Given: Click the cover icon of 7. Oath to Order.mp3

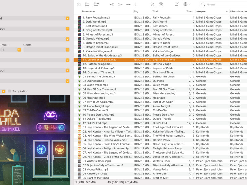Looking at the screenshot, I should point(80,43).
